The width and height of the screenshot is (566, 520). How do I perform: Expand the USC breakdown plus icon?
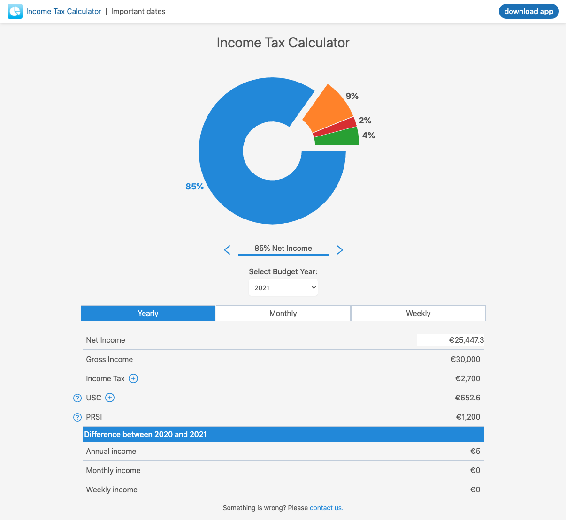pos(109,398)
